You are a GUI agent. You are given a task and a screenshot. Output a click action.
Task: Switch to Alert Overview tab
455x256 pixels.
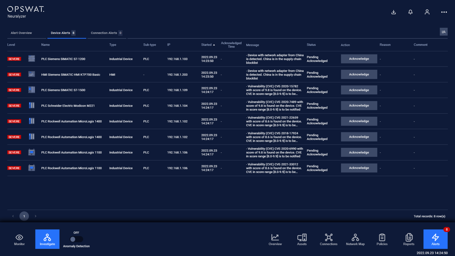tap(21, 33)
